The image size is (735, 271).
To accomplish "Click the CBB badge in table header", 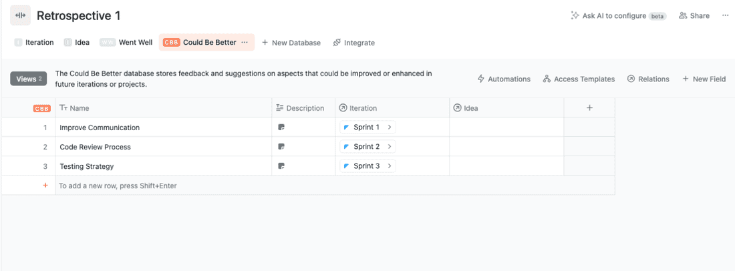I will point(41,108).
